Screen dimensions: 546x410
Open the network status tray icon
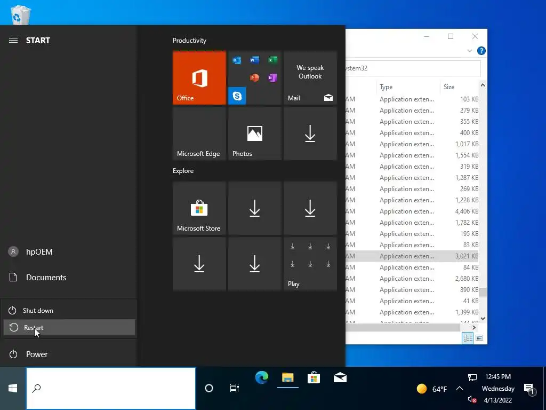472,377
